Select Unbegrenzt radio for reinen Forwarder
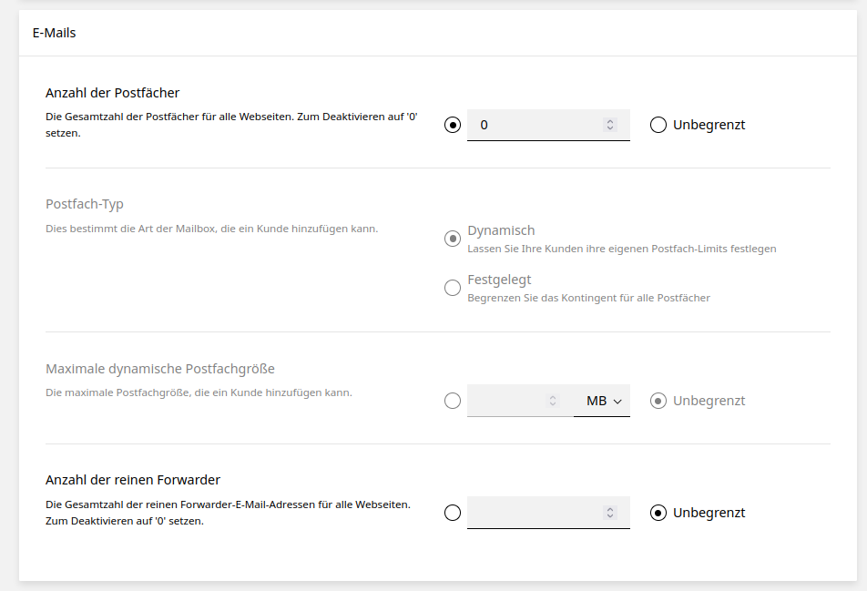Screen dimensions: 867x591 [x=658, y=513]
